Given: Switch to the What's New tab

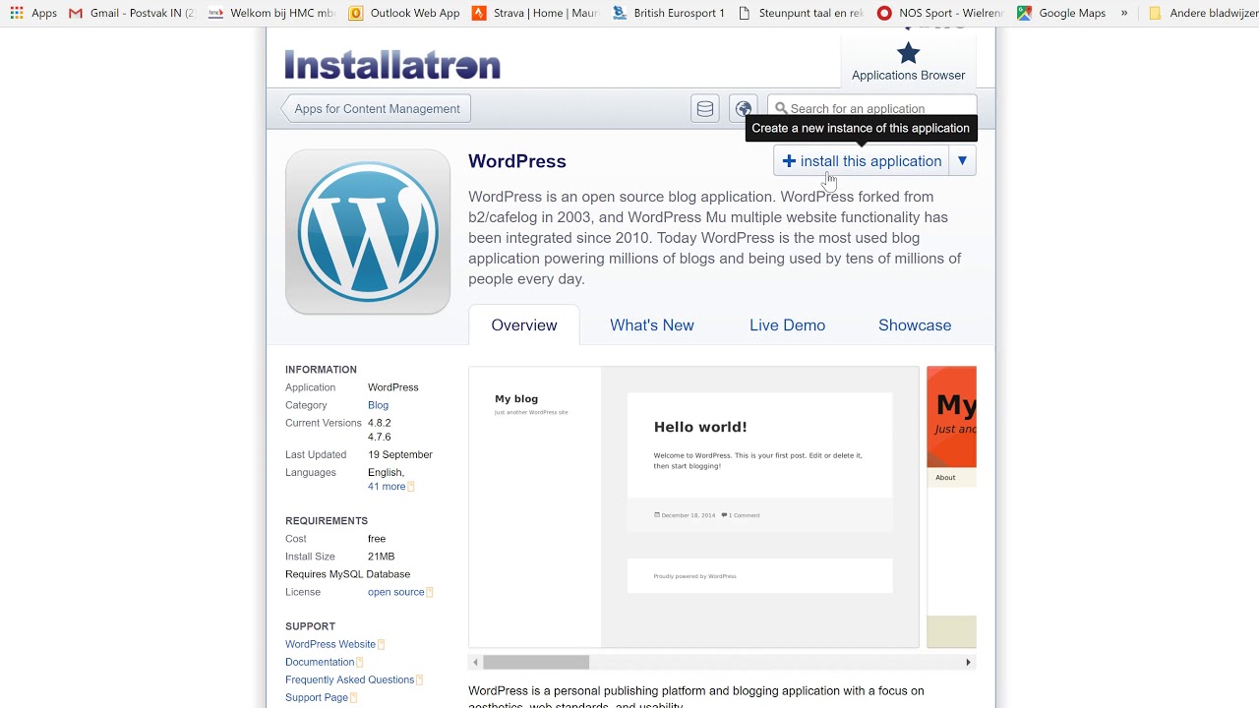Looking at the screenshot, I should tap(652, 325).
